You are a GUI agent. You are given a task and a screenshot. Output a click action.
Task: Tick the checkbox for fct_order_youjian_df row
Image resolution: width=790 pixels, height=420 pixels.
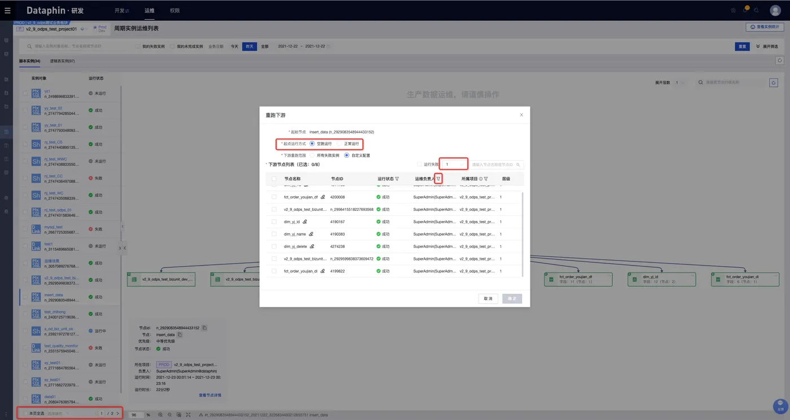click(274, 197)
